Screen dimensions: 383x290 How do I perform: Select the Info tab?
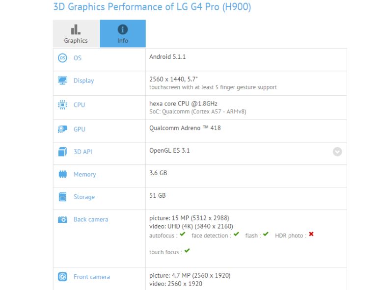123,34
